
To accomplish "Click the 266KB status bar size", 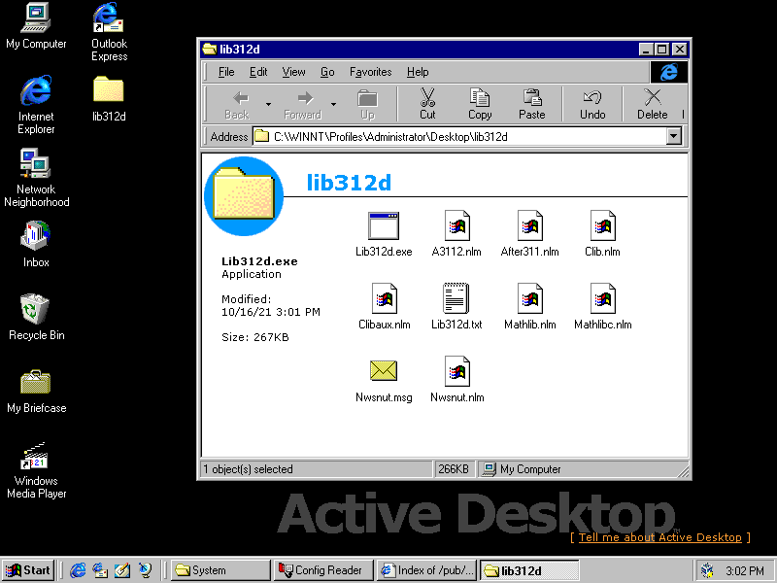I will point(454,469).
